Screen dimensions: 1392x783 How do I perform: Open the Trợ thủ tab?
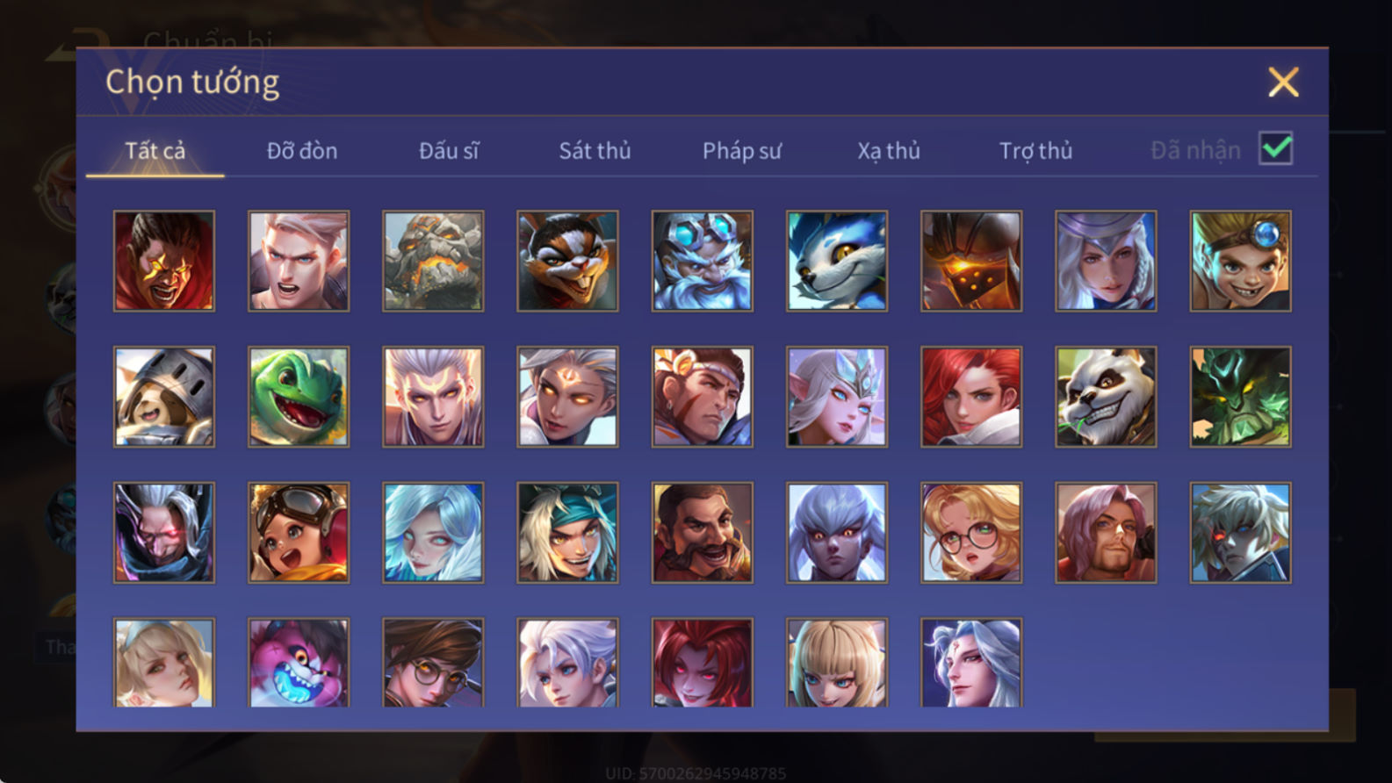[1036, 151]
